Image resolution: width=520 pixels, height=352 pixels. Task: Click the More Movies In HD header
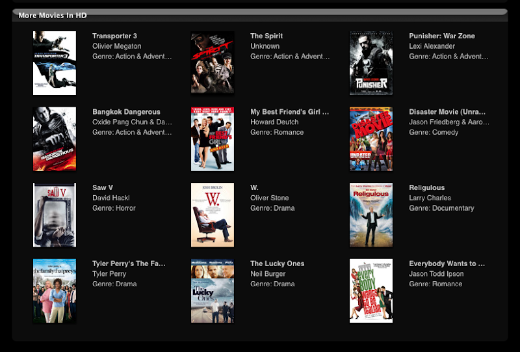(x=53, y=15)
